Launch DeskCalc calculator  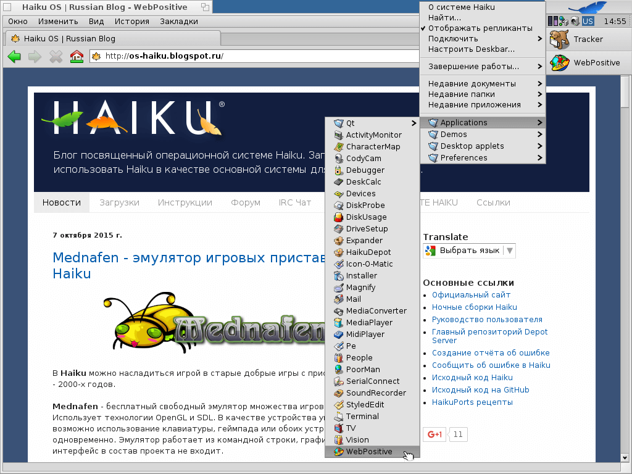(372, 182)
